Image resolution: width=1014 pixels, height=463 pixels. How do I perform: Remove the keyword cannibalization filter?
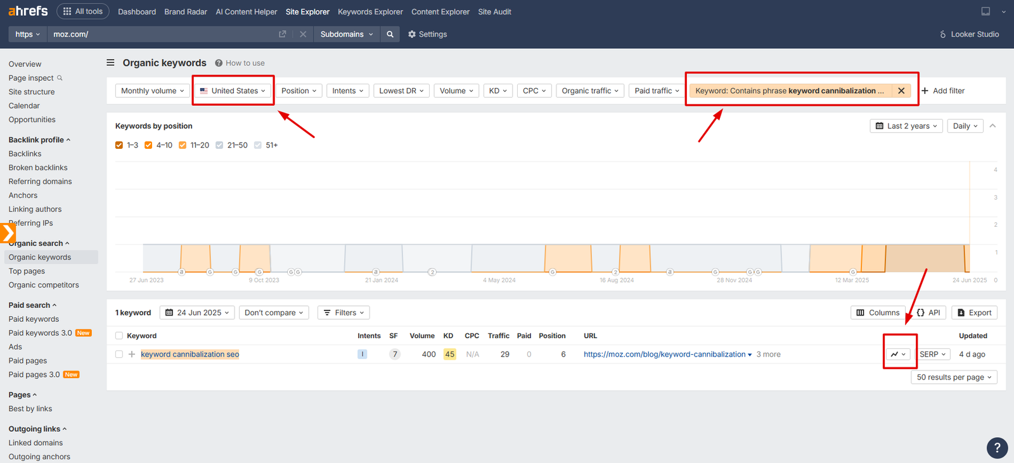[x=901, y=91]
